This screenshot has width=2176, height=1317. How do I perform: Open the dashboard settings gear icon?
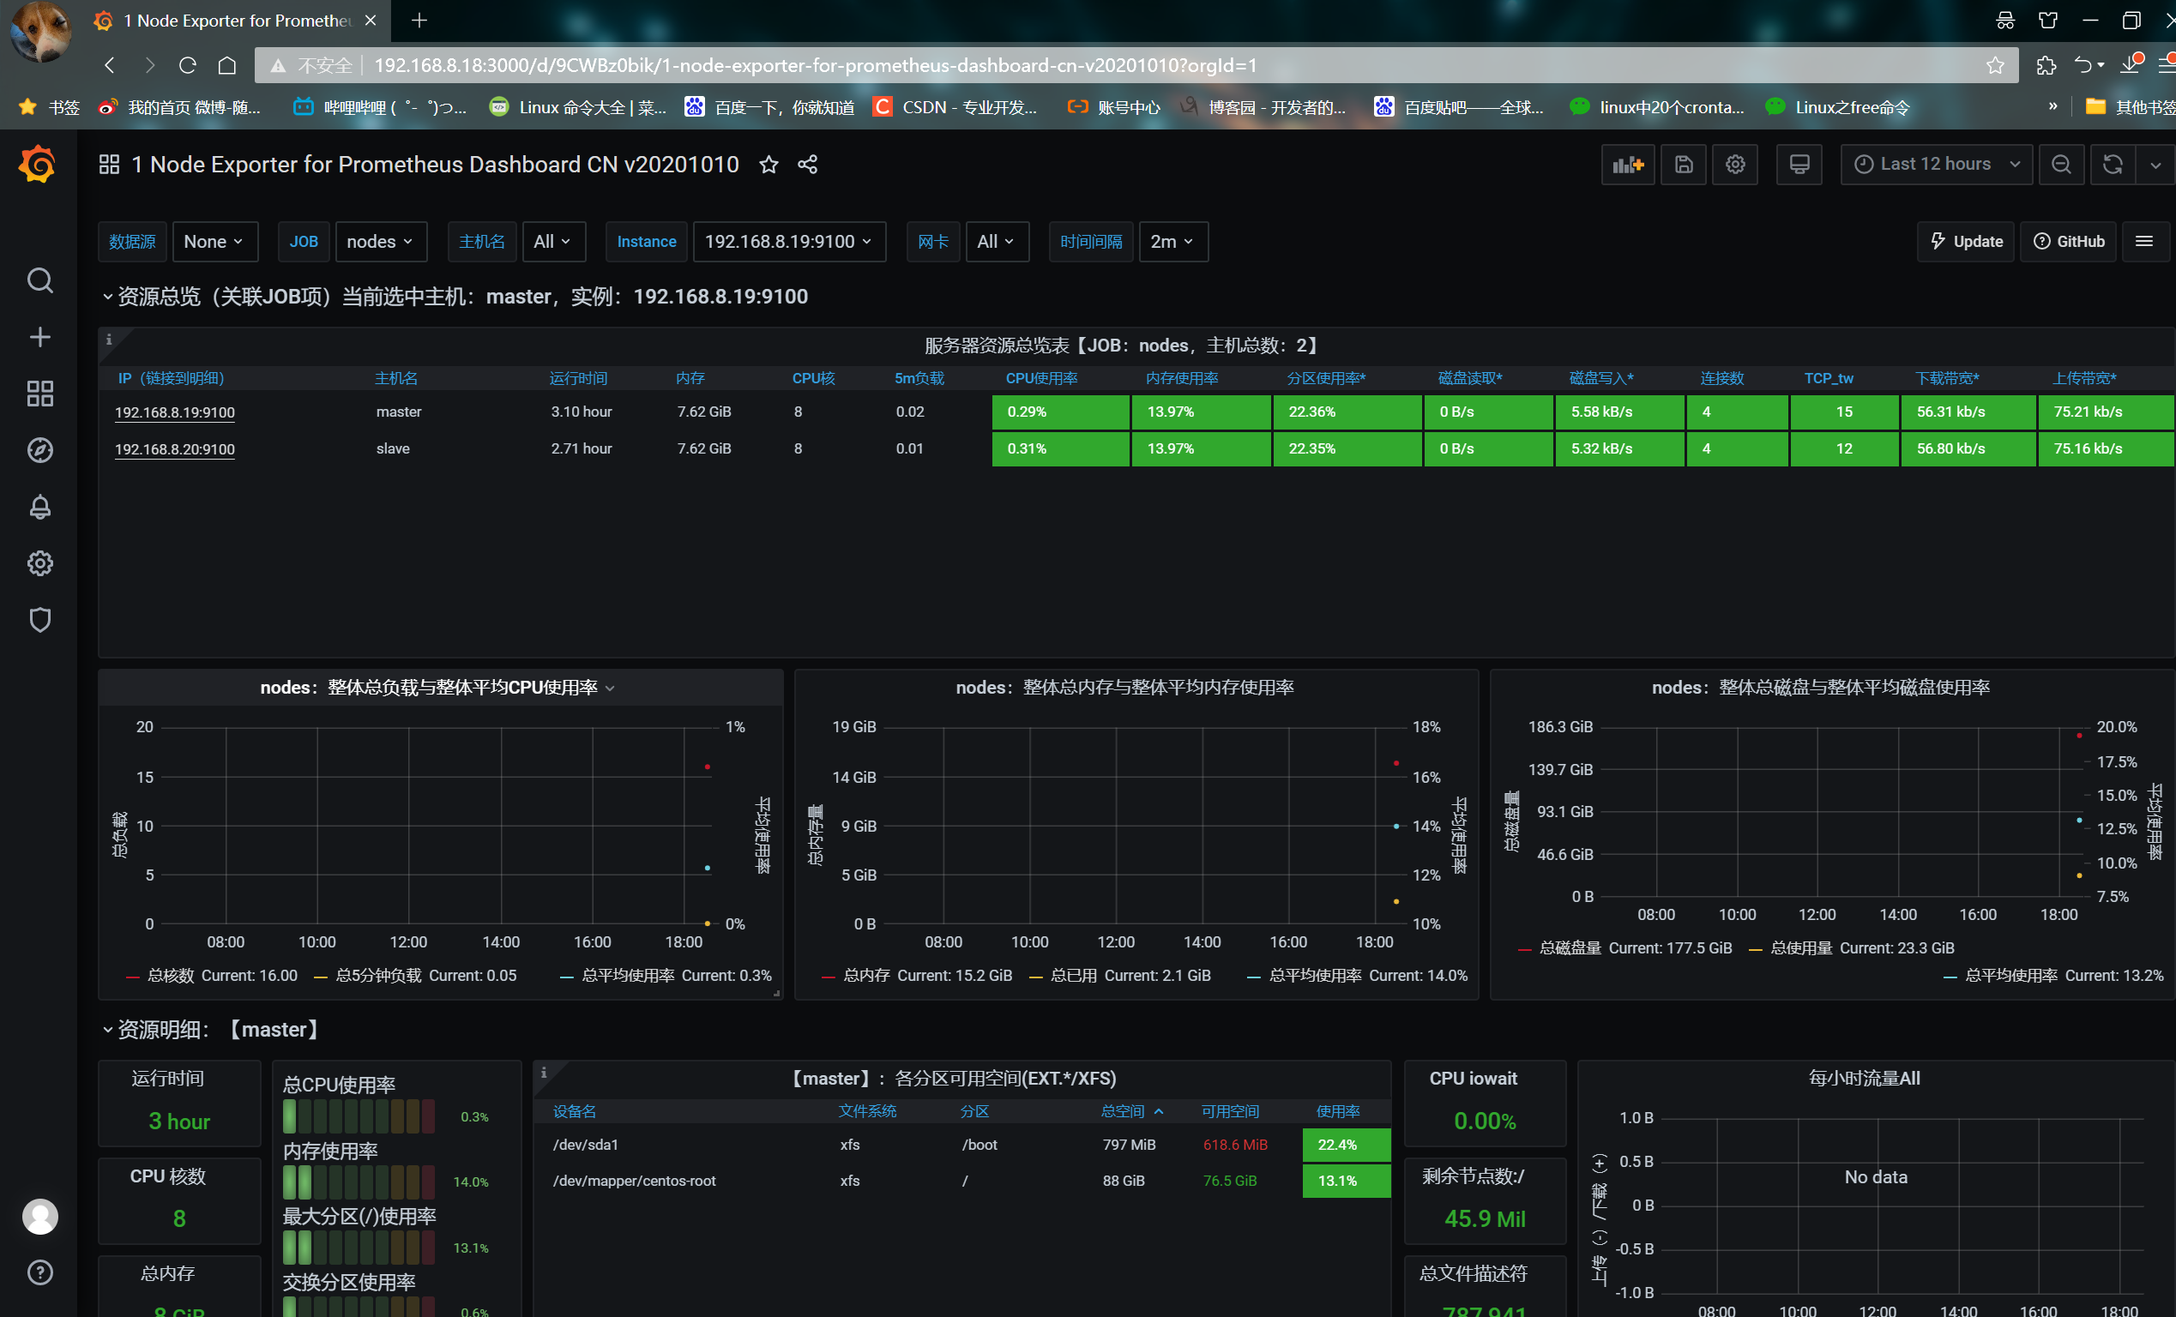[x=1734, y=165]
